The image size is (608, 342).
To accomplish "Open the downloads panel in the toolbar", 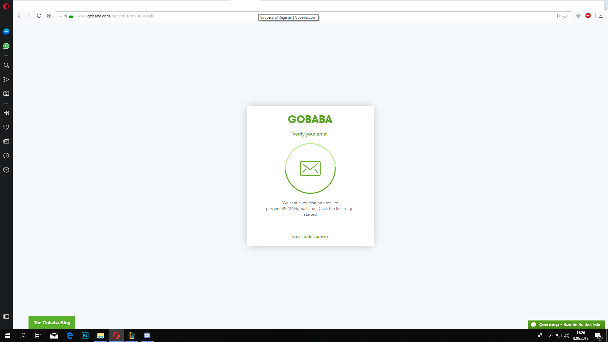I will pos(601,16).
